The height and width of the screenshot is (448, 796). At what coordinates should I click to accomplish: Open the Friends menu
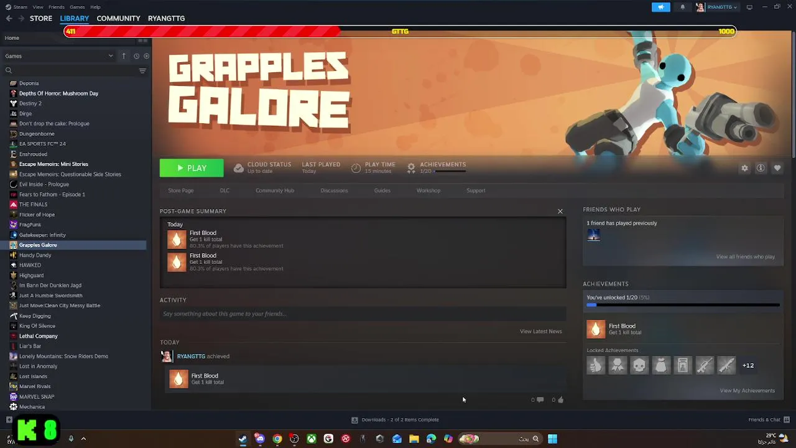pyautogui.click(x=56, y=7)
